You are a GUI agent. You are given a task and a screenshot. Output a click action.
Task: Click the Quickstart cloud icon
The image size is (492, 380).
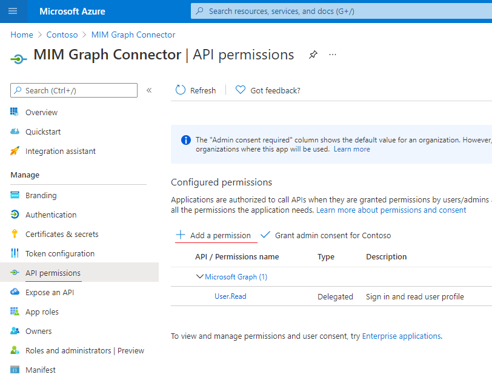click(15, 131)
